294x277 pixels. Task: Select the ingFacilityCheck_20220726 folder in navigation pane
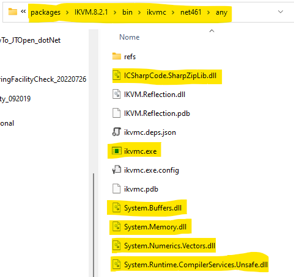tap(43, 79)
